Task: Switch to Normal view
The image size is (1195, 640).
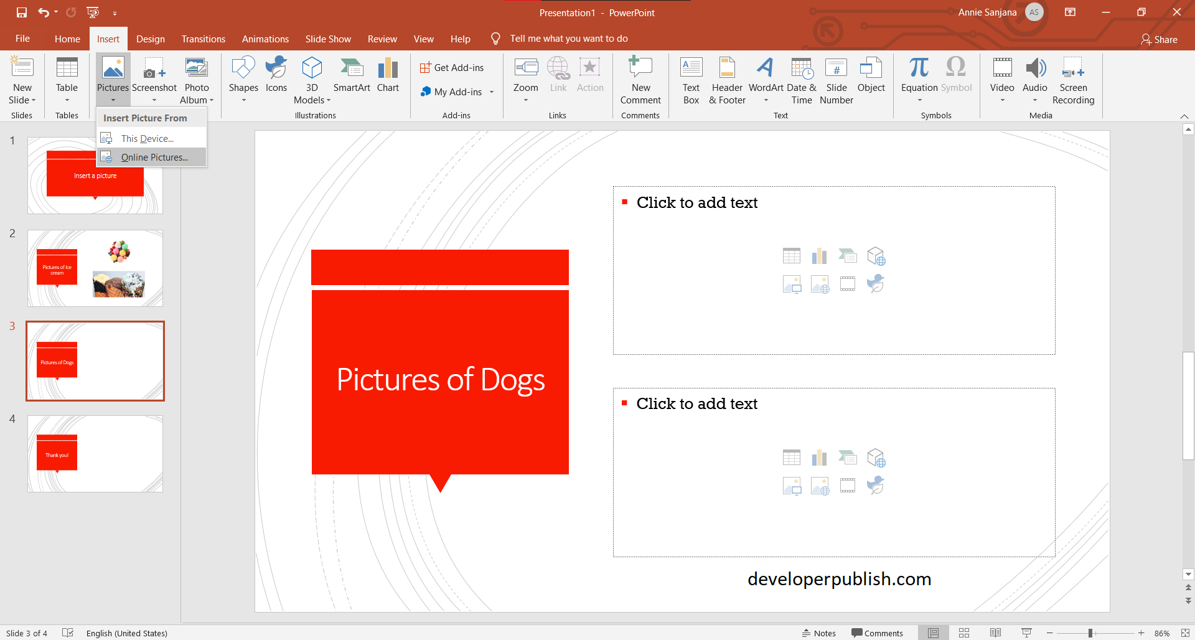Action: click(x=934, y=633)
